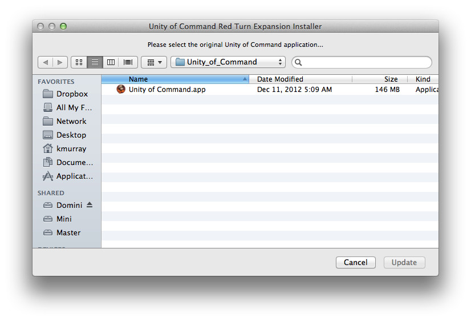471x321 pixels.
Task: Select Unity of Command.app file
Action: (270, 89)
